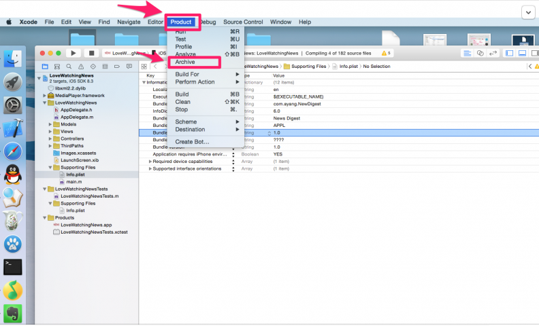Image resolution: width=539 pixels, height=326 pixels.
Task: Toggle the Navigator panel visibility
Action: (x=510, y=53)
